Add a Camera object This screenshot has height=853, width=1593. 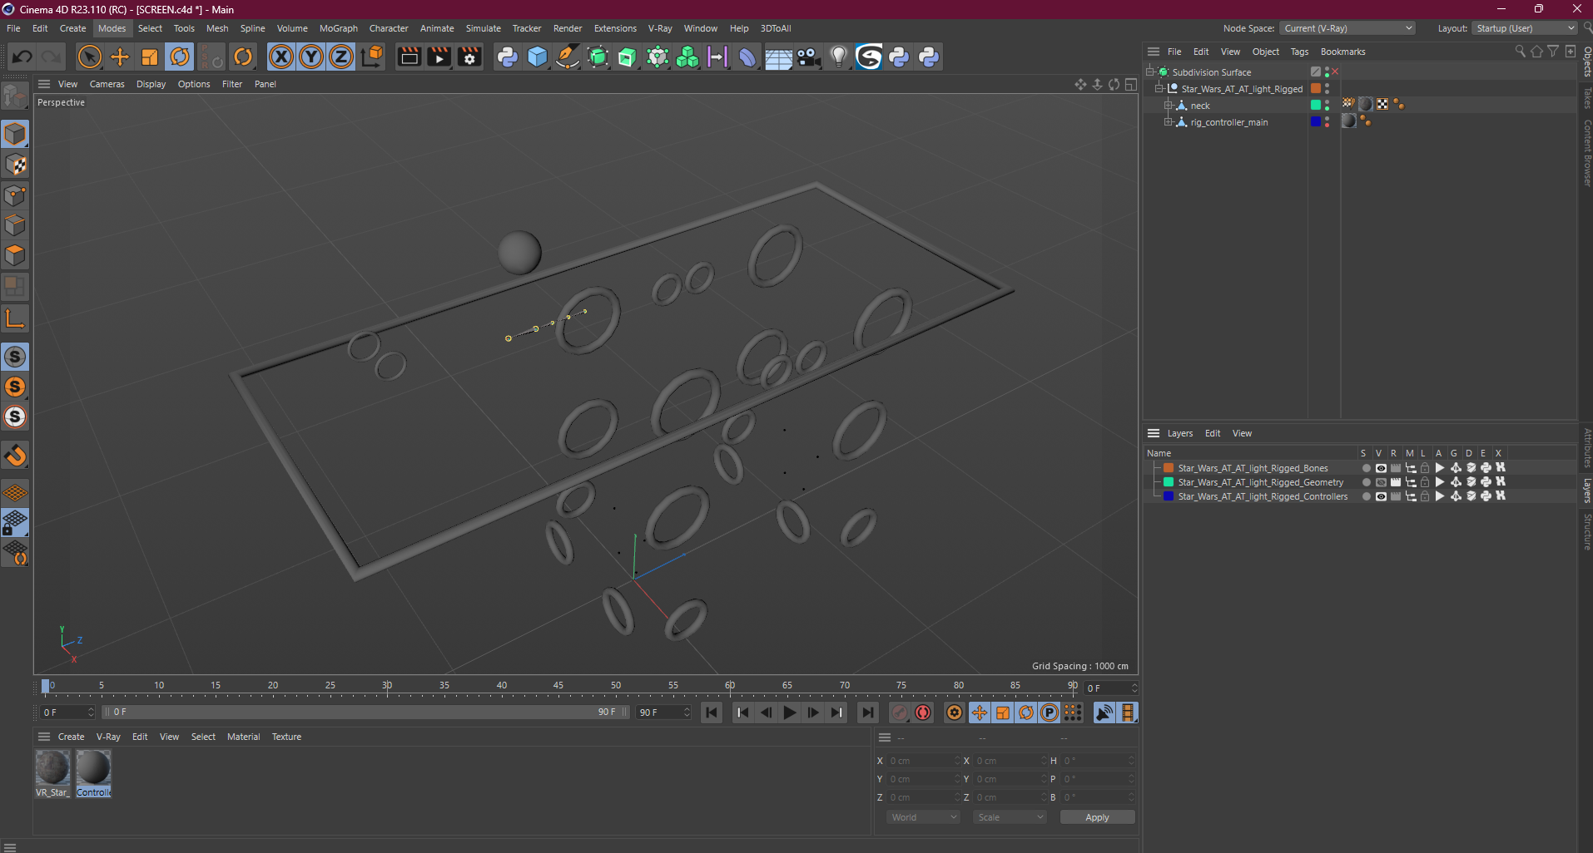[x=808, y=57]
